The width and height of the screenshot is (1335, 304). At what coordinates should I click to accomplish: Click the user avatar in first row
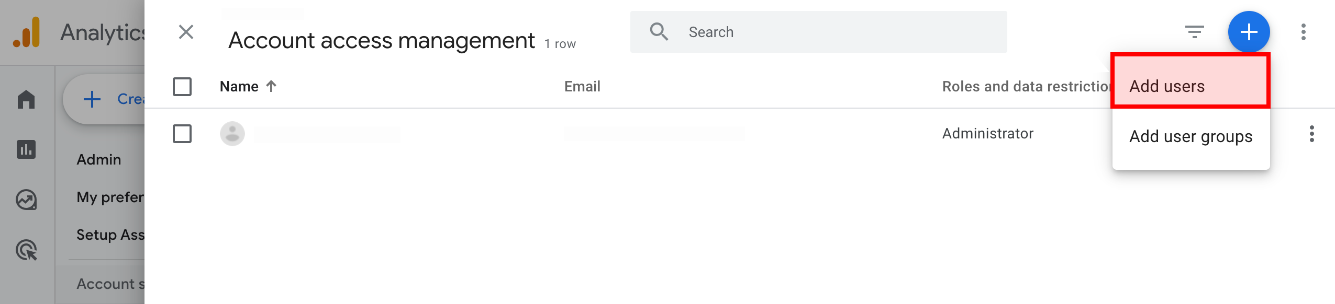(x=232, y=134)
